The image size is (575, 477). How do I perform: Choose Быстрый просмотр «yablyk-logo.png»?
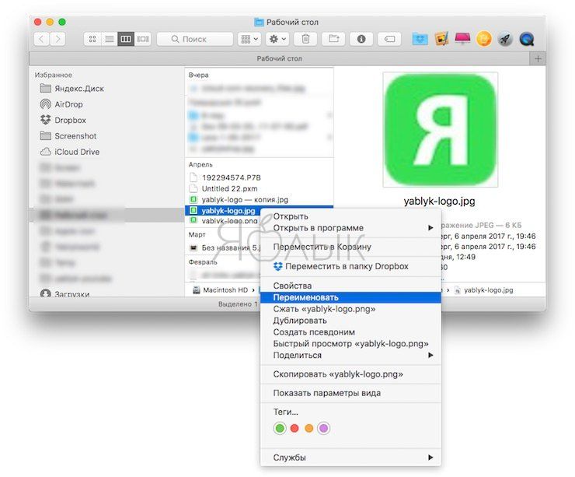click(350, 344)
